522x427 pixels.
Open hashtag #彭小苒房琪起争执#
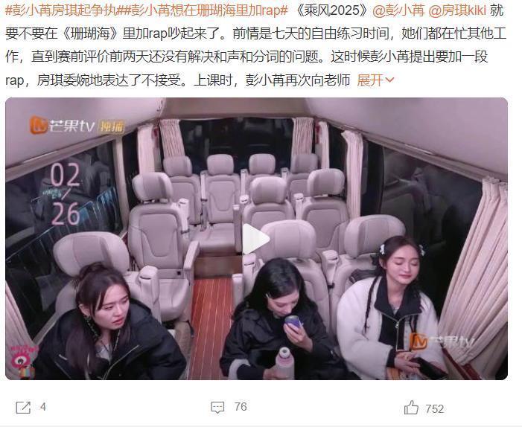click(64, 10)
